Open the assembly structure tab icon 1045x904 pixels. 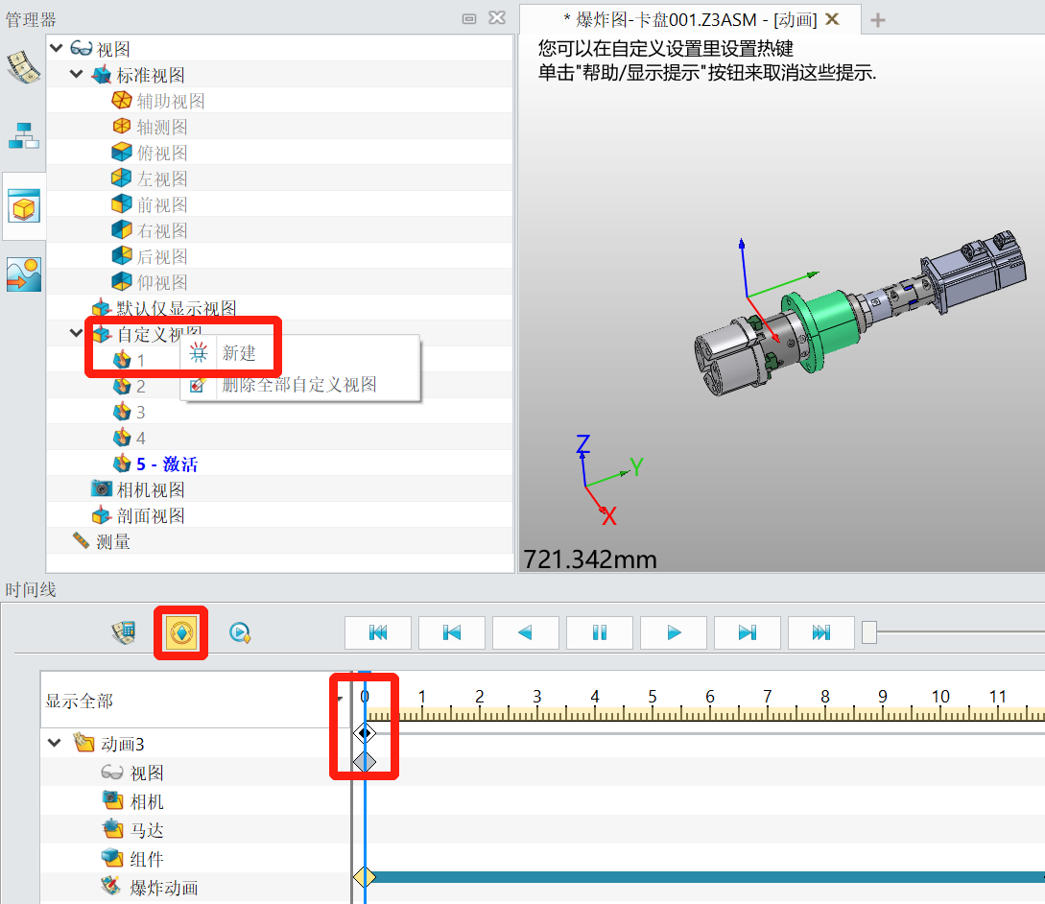pos(23,135)
